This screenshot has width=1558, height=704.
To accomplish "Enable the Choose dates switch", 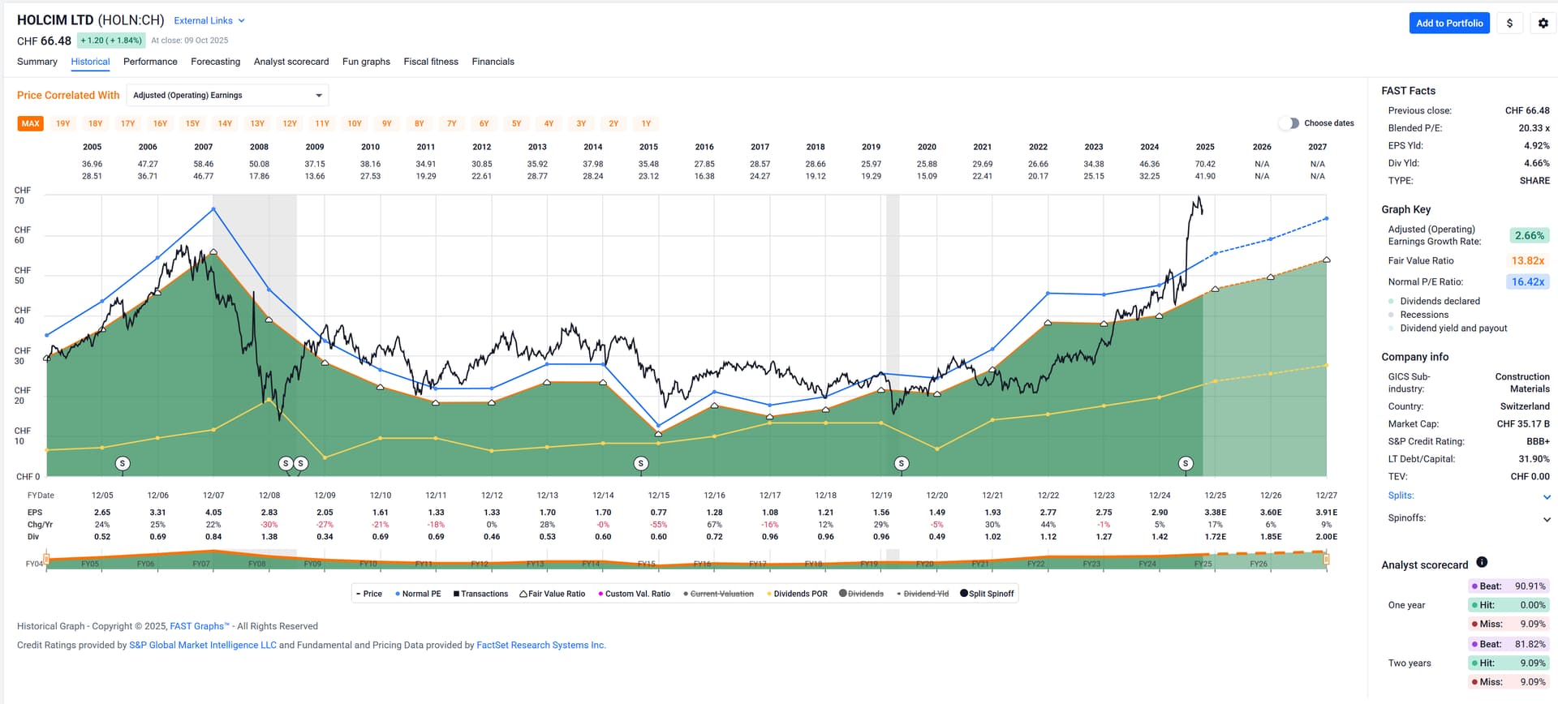I will [1289, 123].
